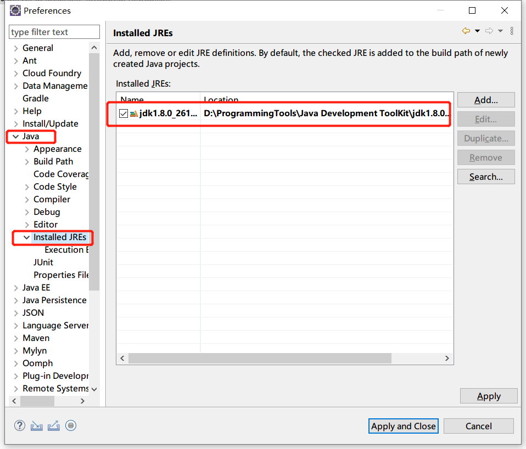Click the Import preferences icon

[36, 425]
